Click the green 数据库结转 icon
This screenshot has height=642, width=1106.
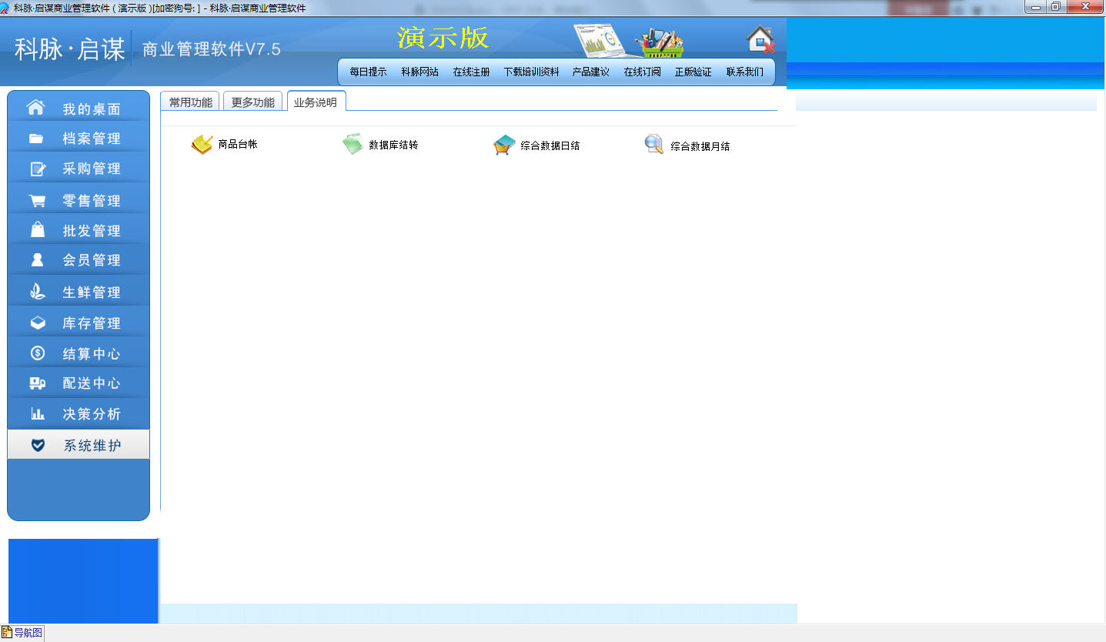point(353,144)
